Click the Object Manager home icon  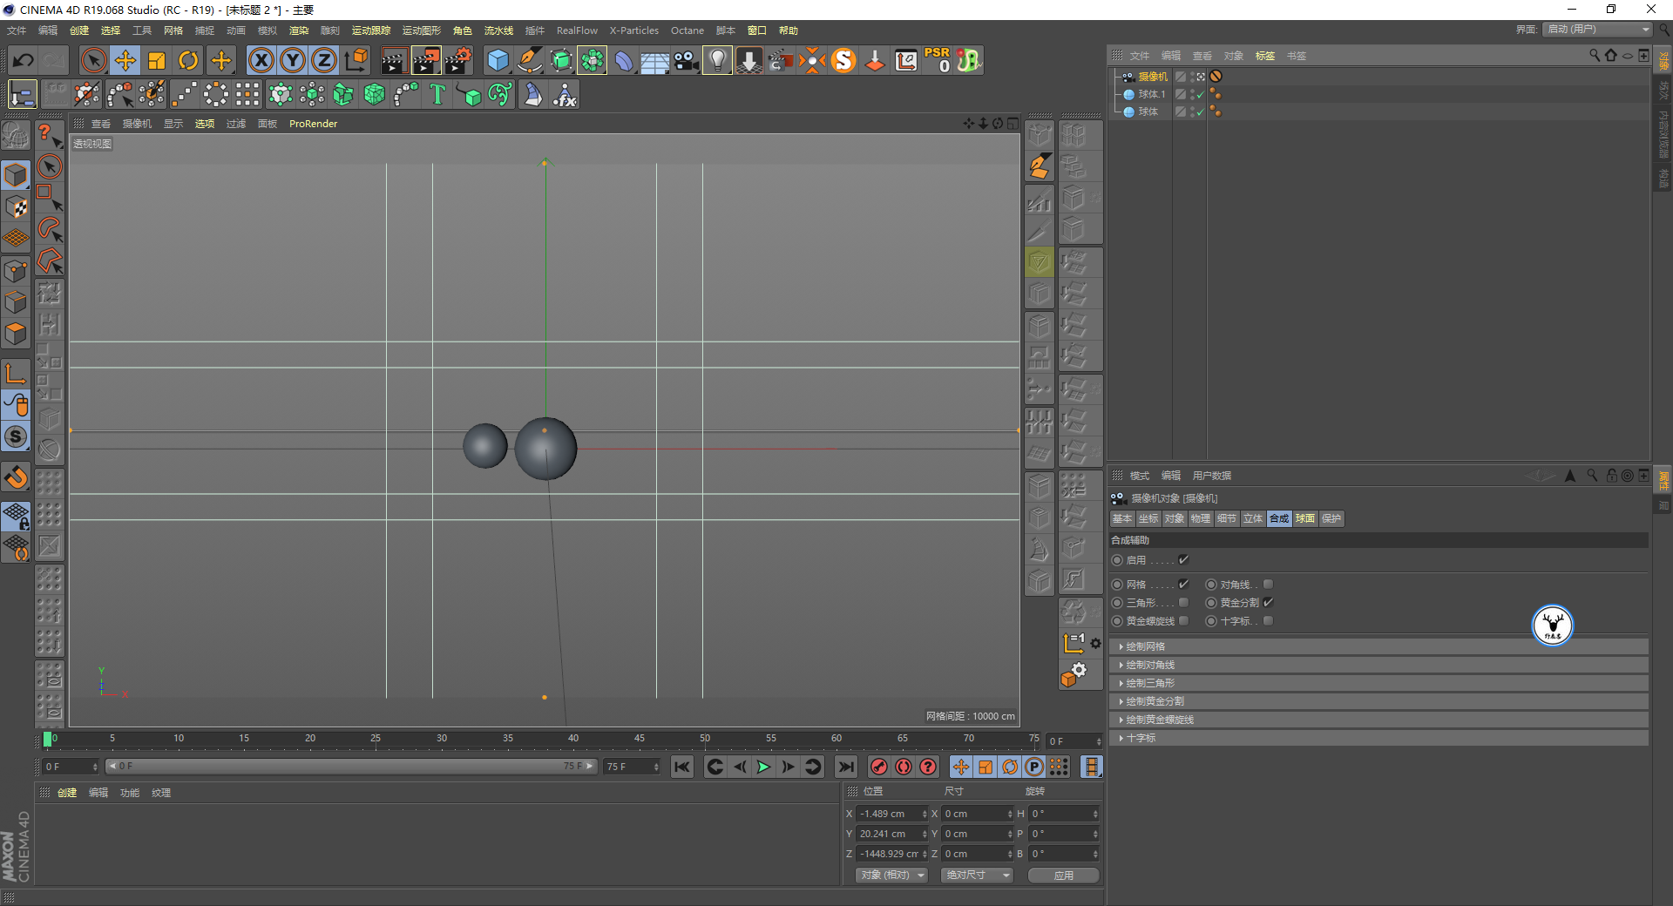pos(1610,55)
